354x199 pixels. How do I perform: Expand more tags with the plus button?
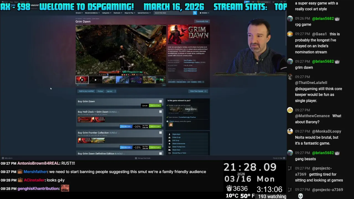(x=203, y=82)
